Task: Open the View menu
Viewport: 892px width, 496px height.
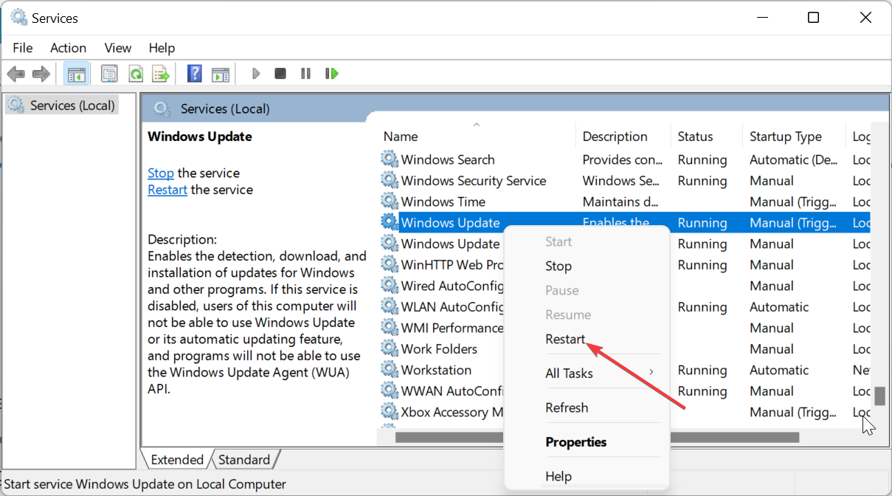Action: [118, 47]
